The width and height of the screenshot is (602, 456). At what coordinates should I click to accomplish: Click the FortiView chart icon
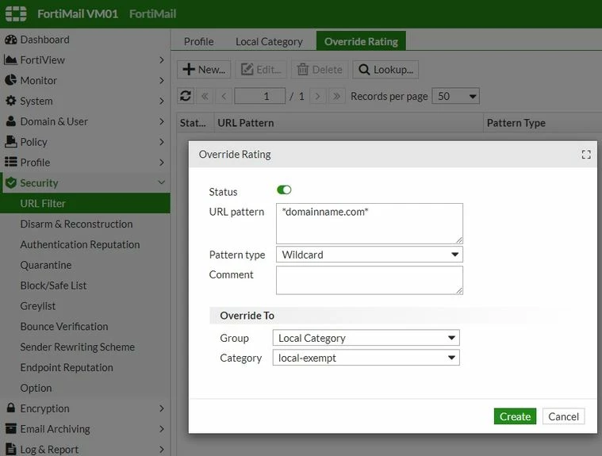10,60
